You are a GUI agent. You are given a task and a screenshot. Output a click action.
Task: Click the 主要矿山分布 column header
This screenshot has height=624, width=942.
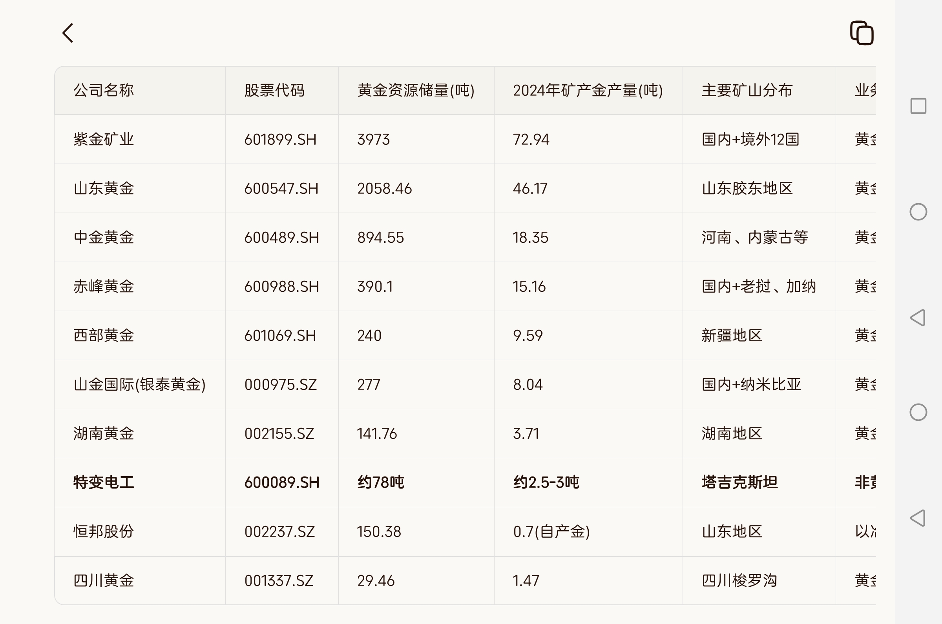coord(747,90)
